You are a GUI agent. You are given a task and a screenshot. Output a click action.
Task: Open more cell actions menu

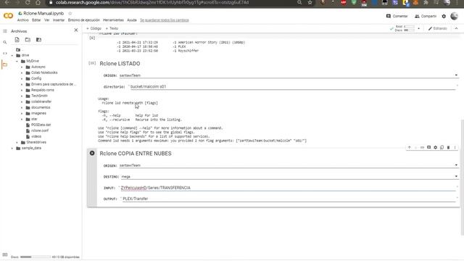[x=455, y=147]
